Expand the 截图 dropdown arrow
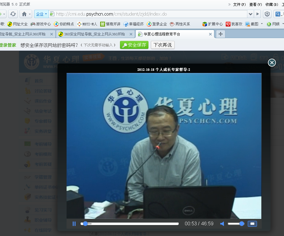This screenshot has height=236, width=284. [x=262, y=24]
